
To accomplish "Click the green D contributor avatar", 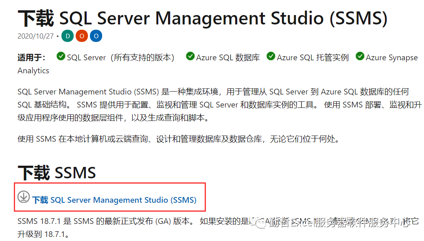I will click(68, 36).
